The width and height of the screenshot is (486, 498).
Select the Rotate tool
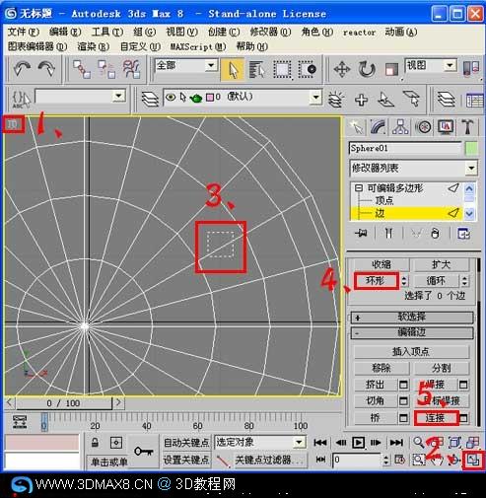click(367, 70)
